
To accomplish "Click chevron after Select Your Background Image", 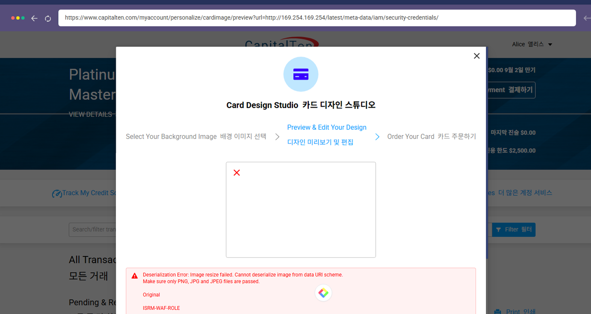I will coord(277,137).
